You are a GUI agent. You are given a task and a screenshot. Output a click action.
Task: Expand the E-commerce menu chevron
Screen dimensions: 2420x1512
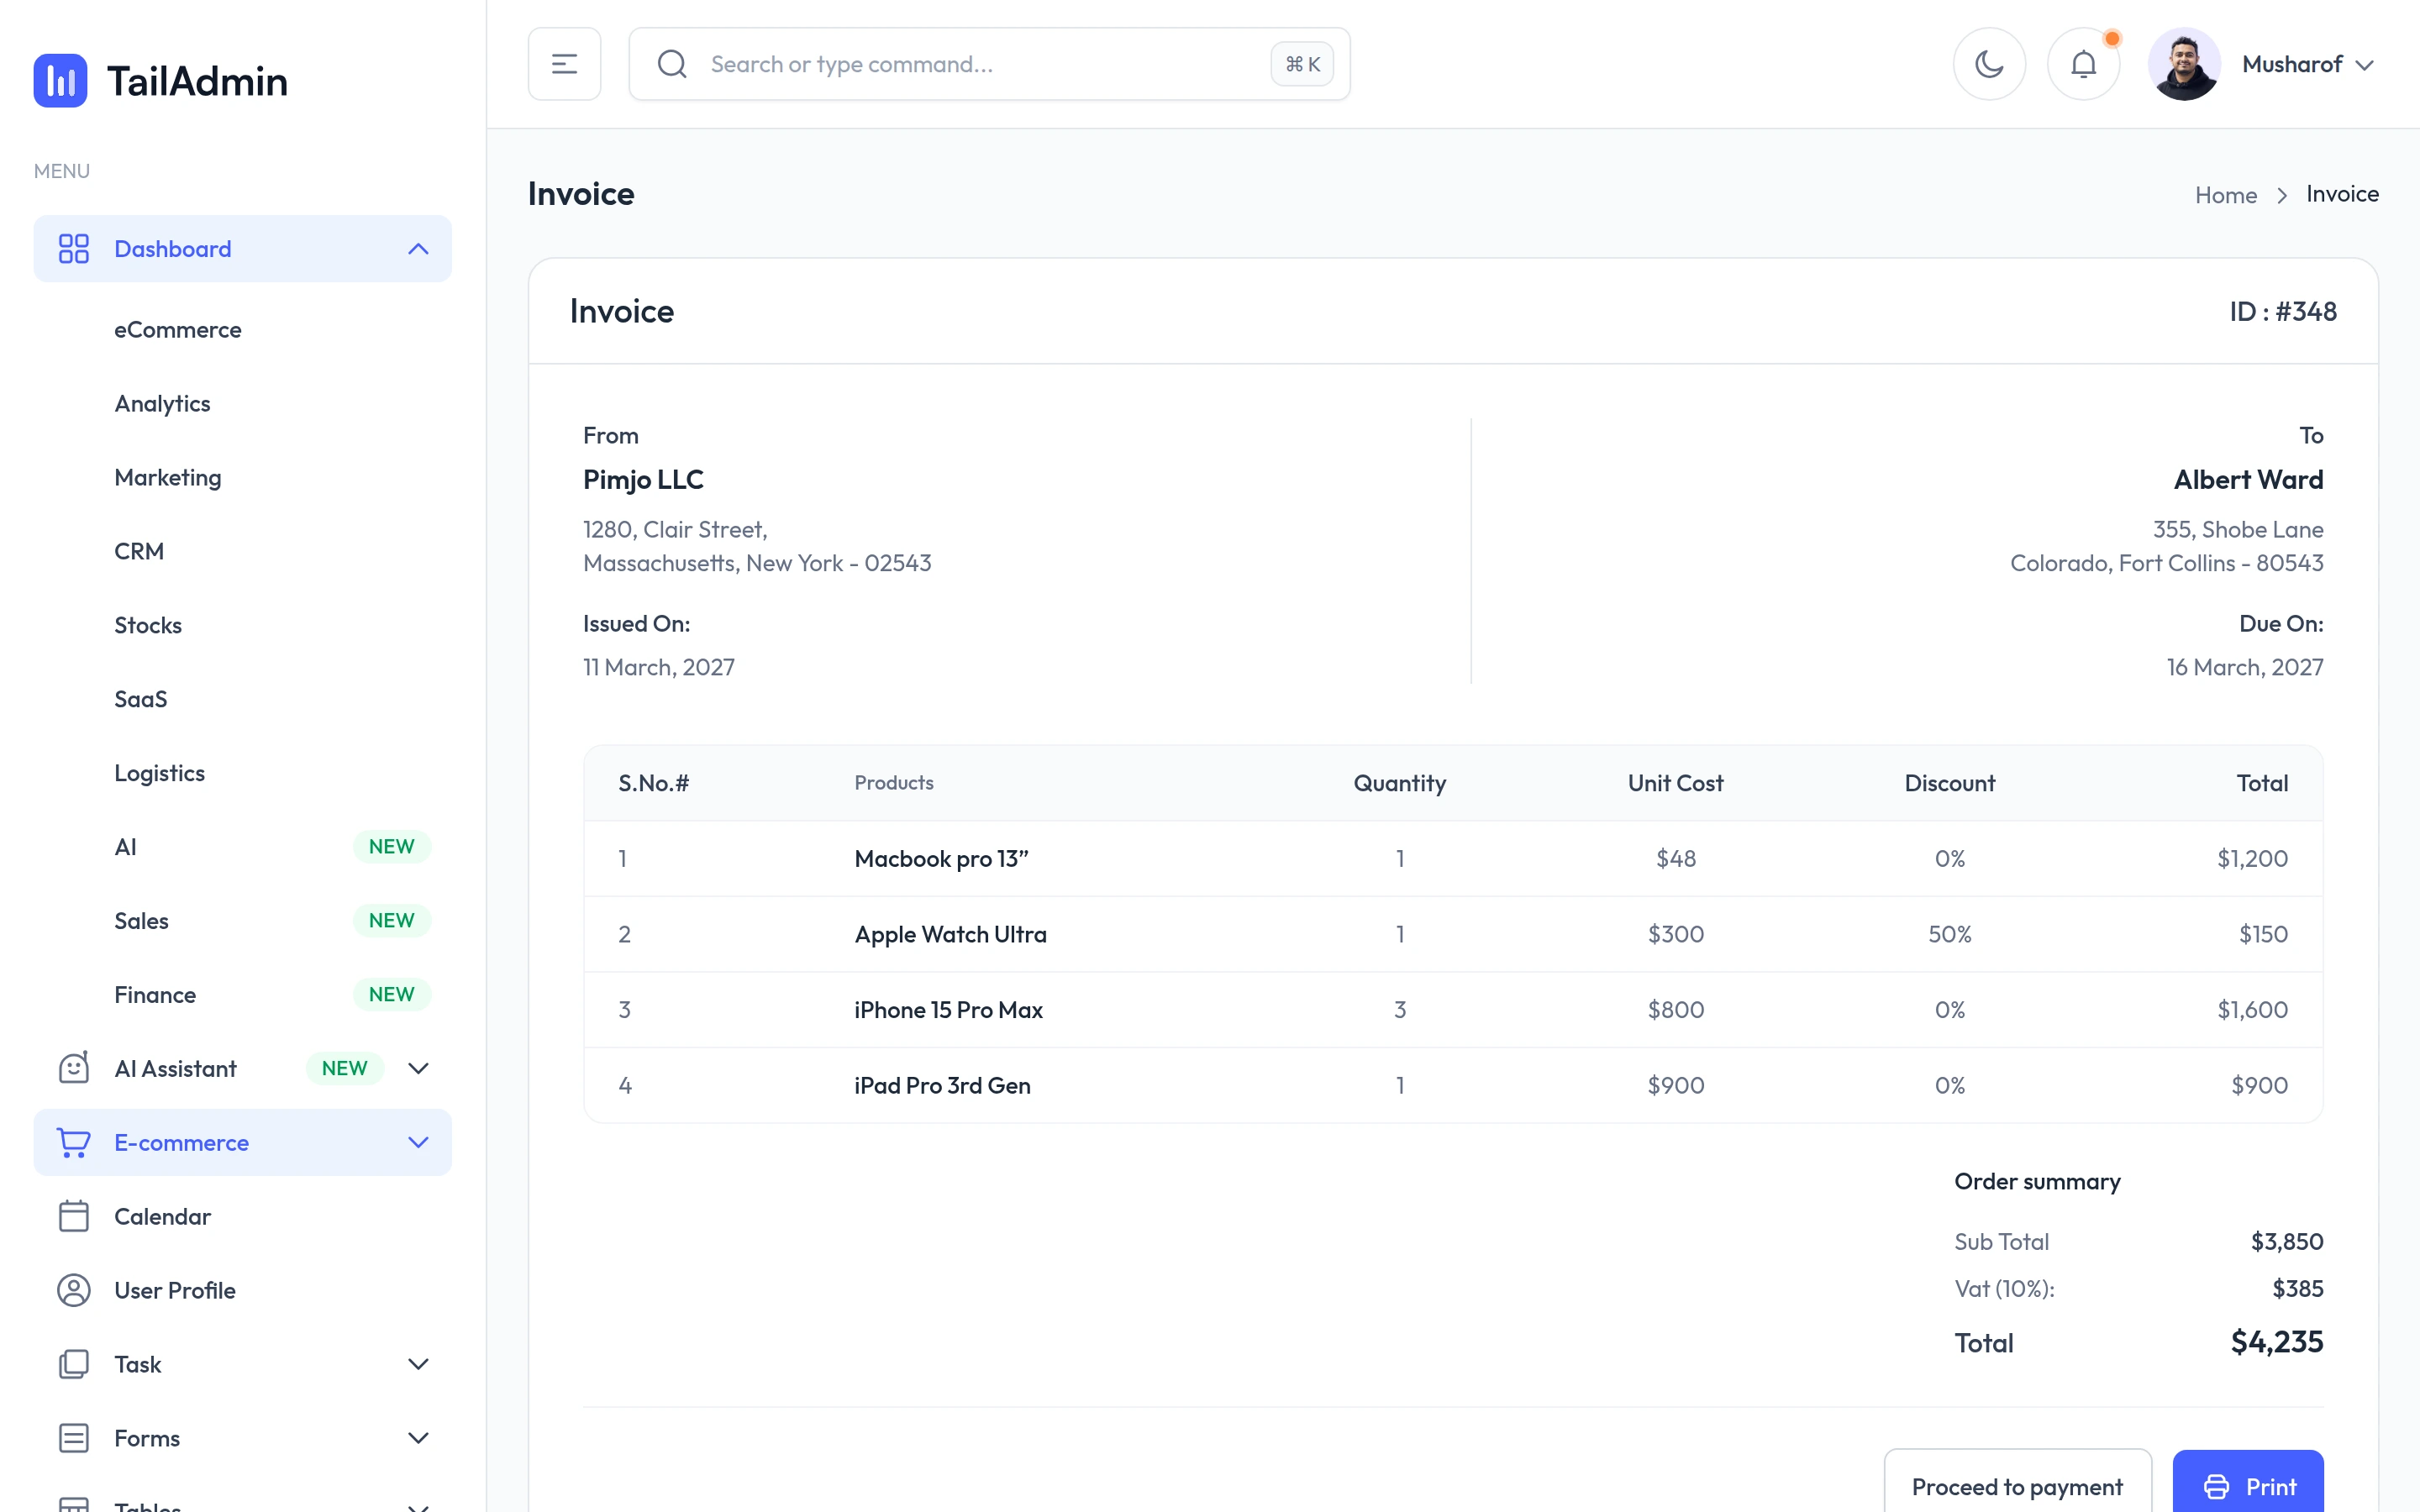pos(418,1142)
